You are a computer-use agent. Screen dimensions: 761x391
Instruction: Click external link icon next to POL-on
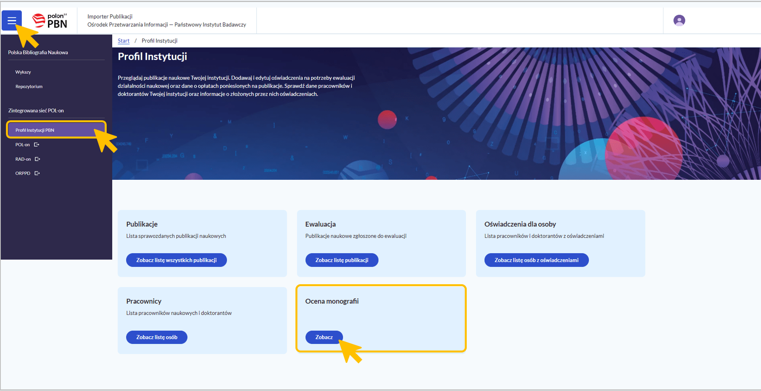(37, 145)
